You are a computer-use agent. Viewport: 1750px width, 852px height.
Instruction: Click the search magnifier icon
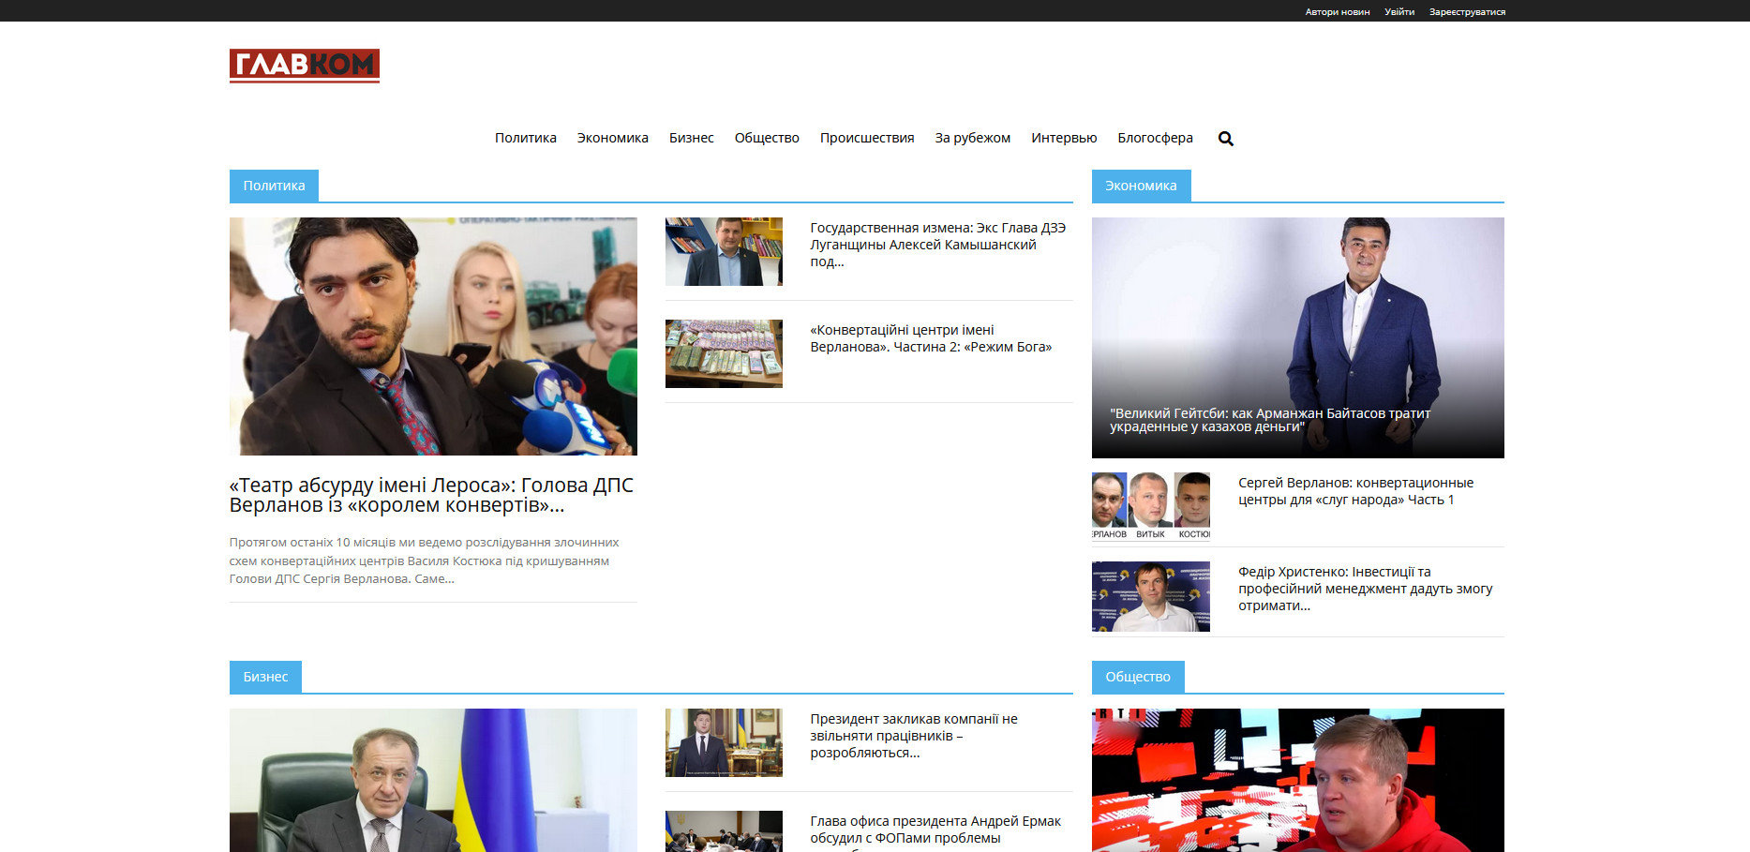coord(1225,139)
